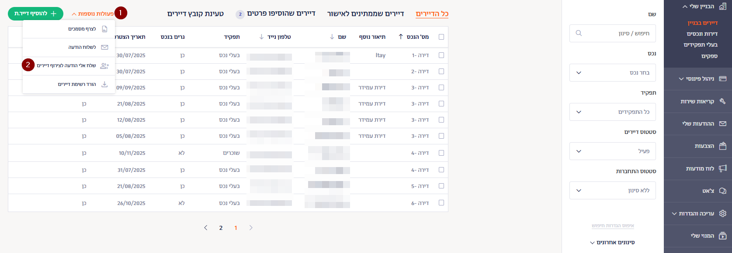Screen dimensions: 732x253
Task: Click the gear icon for settings
Action: 722,213
